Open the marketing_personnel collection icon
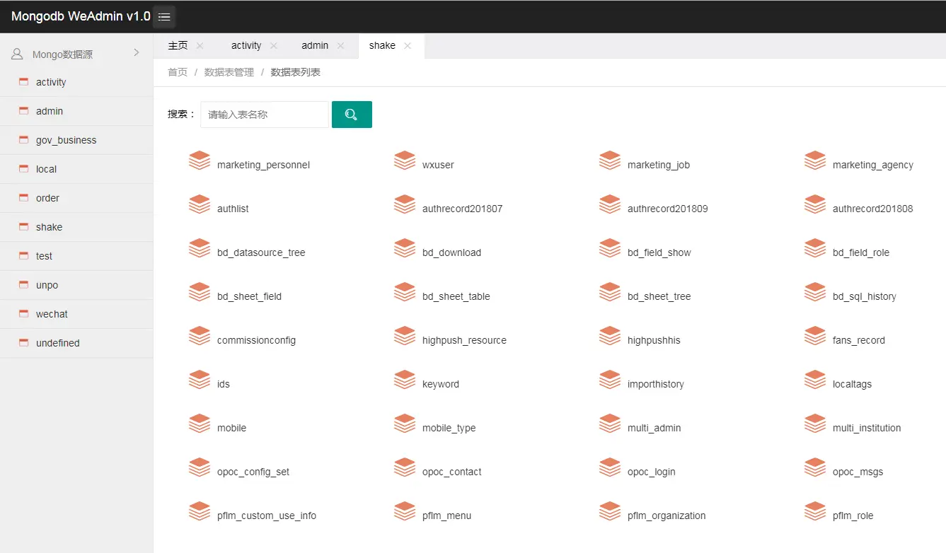 point(200,161)
